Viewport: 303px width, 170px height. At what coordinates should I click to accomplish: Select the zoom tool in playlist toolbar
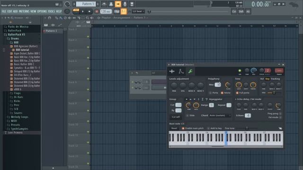[87, 18]
